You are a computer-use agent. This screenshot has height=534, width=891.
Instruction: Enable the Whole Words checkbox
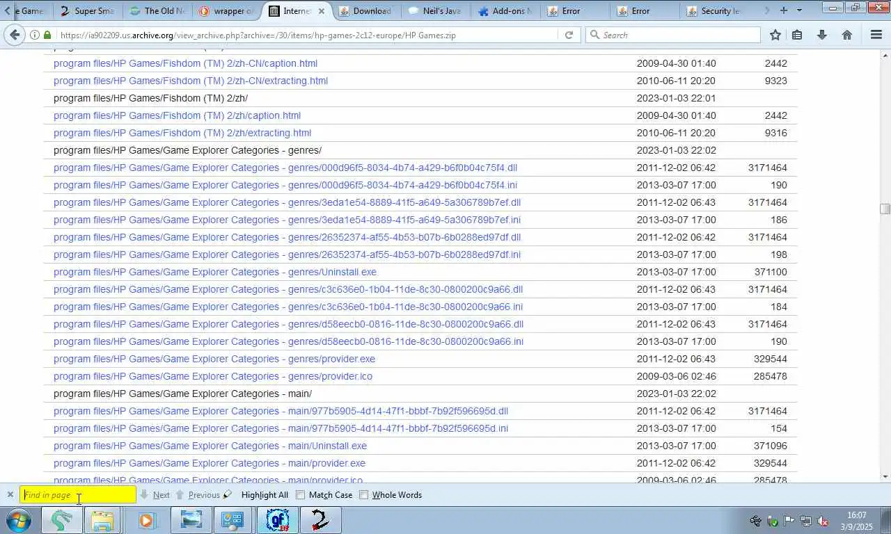pos(363,495)
